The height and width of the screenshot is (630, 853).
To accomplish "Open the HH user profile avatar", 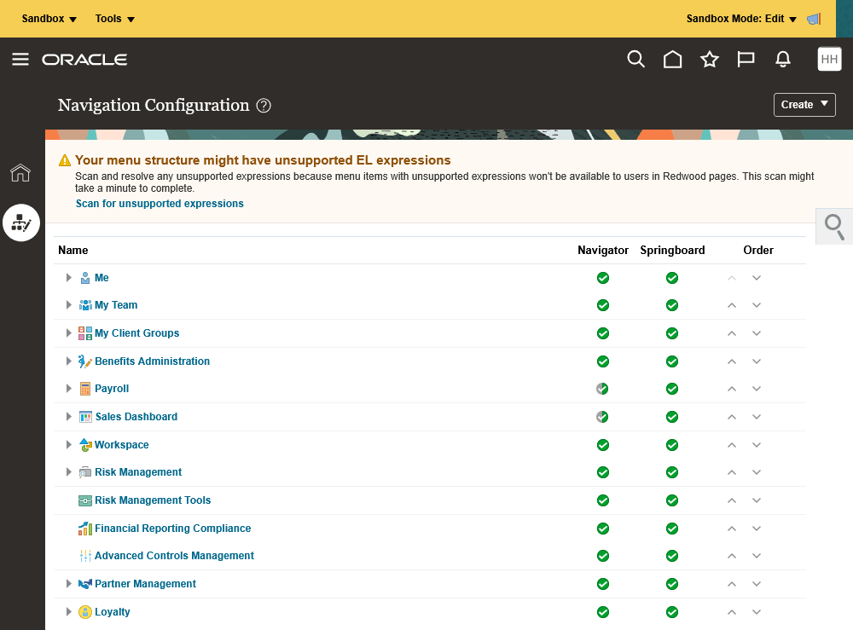I will [x=829, y=59].
